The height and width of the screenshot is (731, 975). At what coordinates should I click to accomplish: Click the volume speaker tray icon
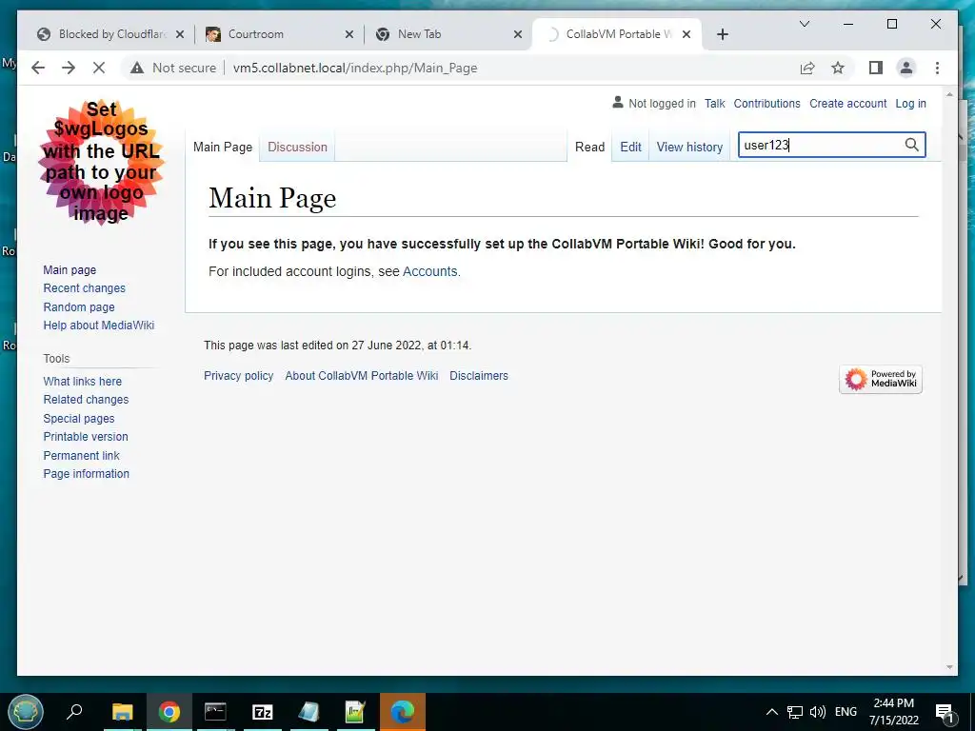(x=818, y=712)
